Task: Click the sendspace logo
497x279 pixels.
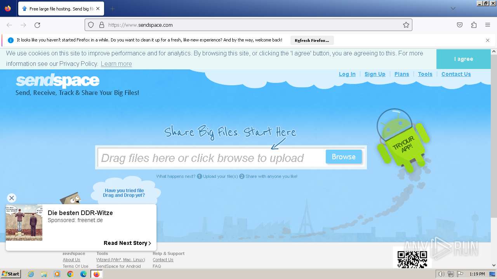Action: coord(57,81)
